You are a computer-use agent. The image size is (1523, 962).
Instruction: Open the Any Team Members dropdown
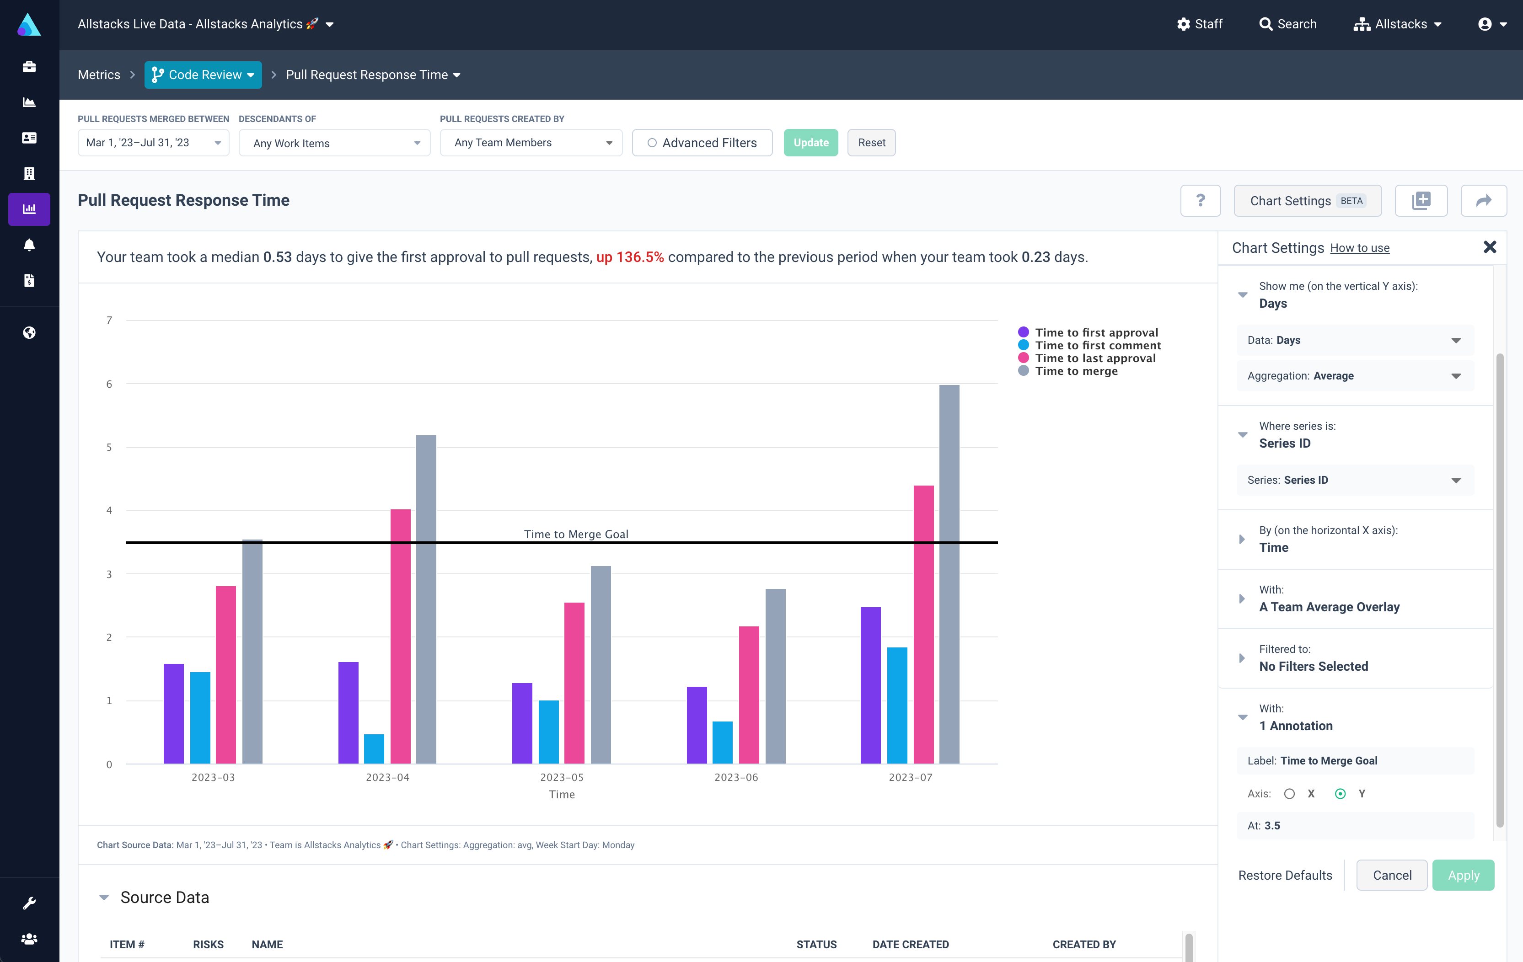point(531,143)
